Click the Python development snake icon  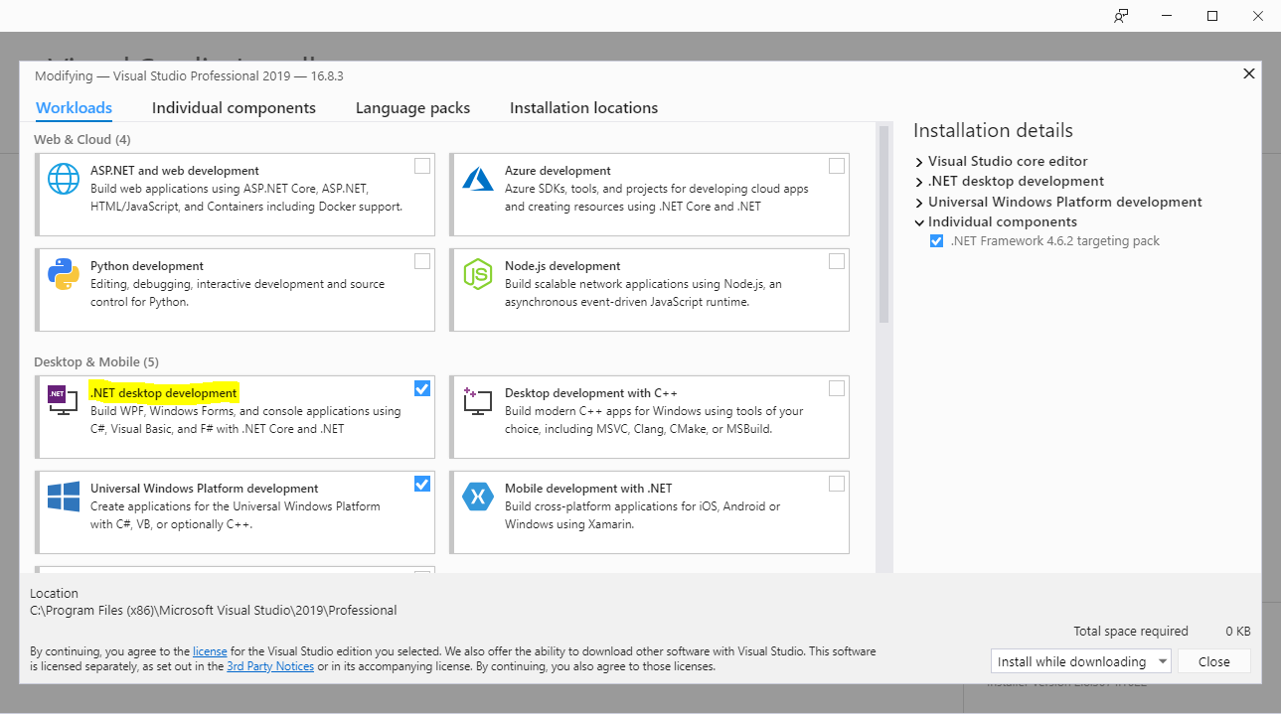[64, 274]
